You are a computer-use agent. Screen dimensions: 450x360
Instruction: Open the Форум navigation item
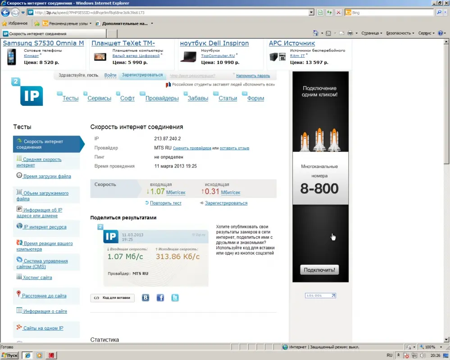[x=255, y=98]
